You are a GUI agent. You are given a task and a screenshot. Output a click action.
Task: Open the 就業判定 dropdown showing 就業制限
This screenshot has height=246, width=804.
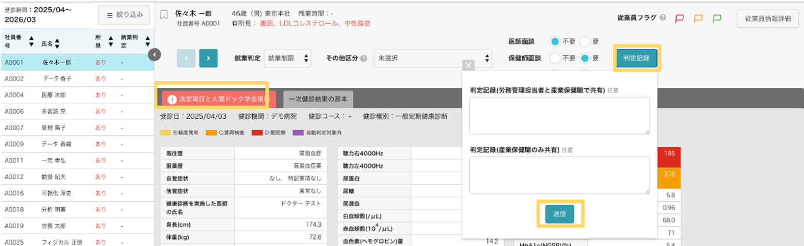pos(288,58)
